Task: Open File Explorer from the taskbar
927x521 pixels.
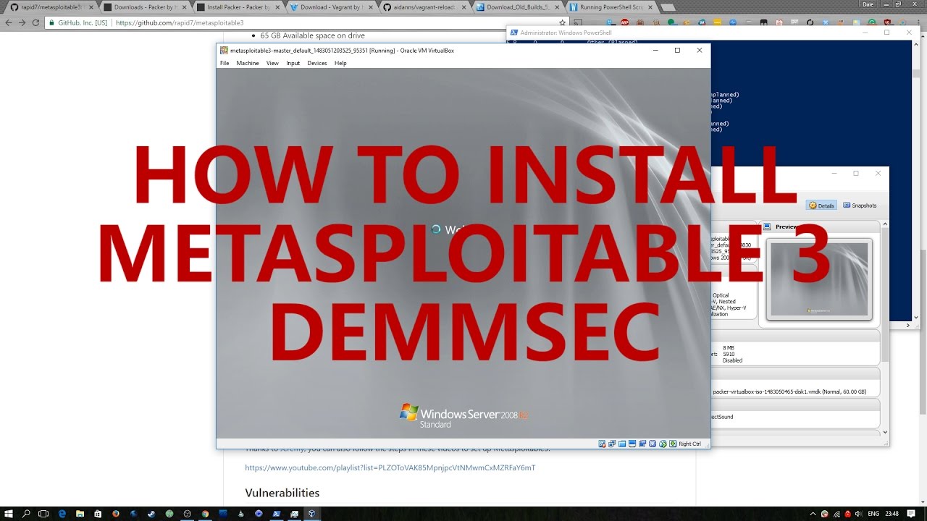Action: pyautogui.click(x=80, y=514)
